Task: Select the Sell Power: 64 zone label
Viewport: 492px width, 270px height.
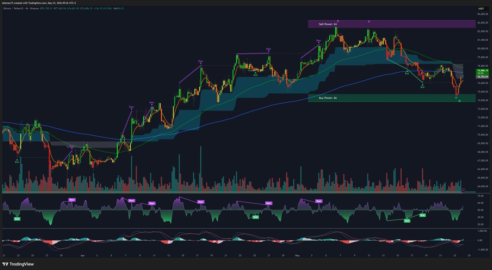Action: point(328,24)
